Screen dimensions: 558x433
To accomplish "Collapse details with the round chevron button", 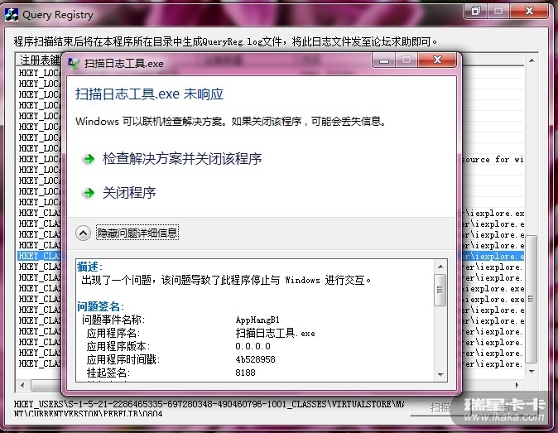I will point(83,233).
